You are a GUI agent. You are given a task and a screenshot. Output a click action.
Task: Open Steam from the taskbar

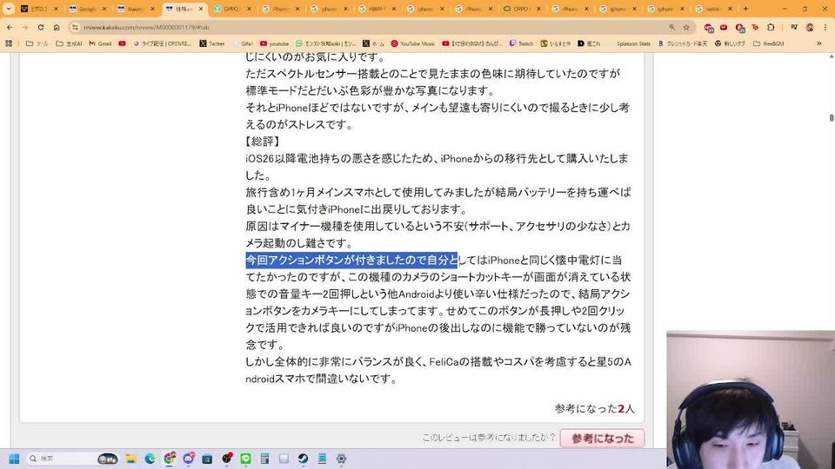(303, 459)
